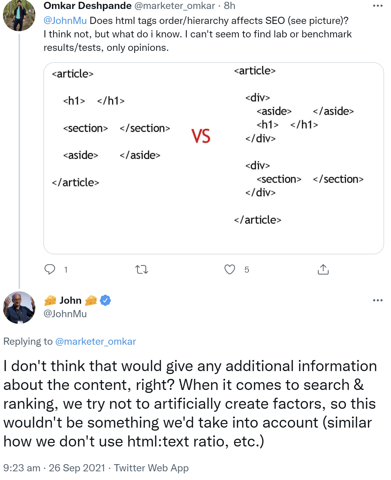This screenshot has height=480, width=391.
Task: Open the share icon on Omkar's tweet
Action: pos(324,270)
